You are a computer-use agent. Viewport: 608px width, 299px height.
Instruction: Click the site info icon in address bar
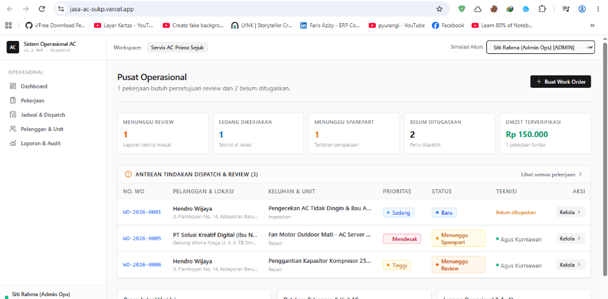click(x=61, y=9)
